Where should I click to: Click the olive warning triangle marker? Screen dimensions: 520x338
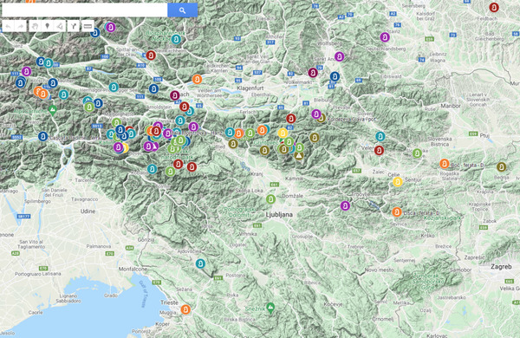click(x=299, y=155)
